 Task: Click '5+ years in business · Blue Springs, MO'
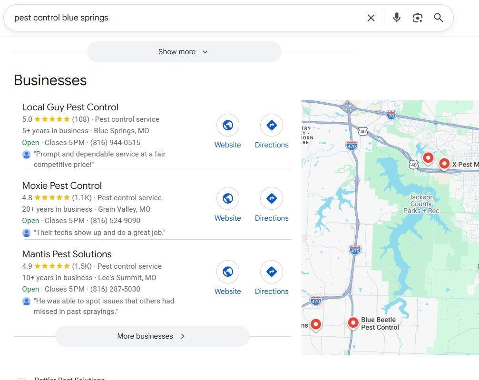(x=86, y=131)
